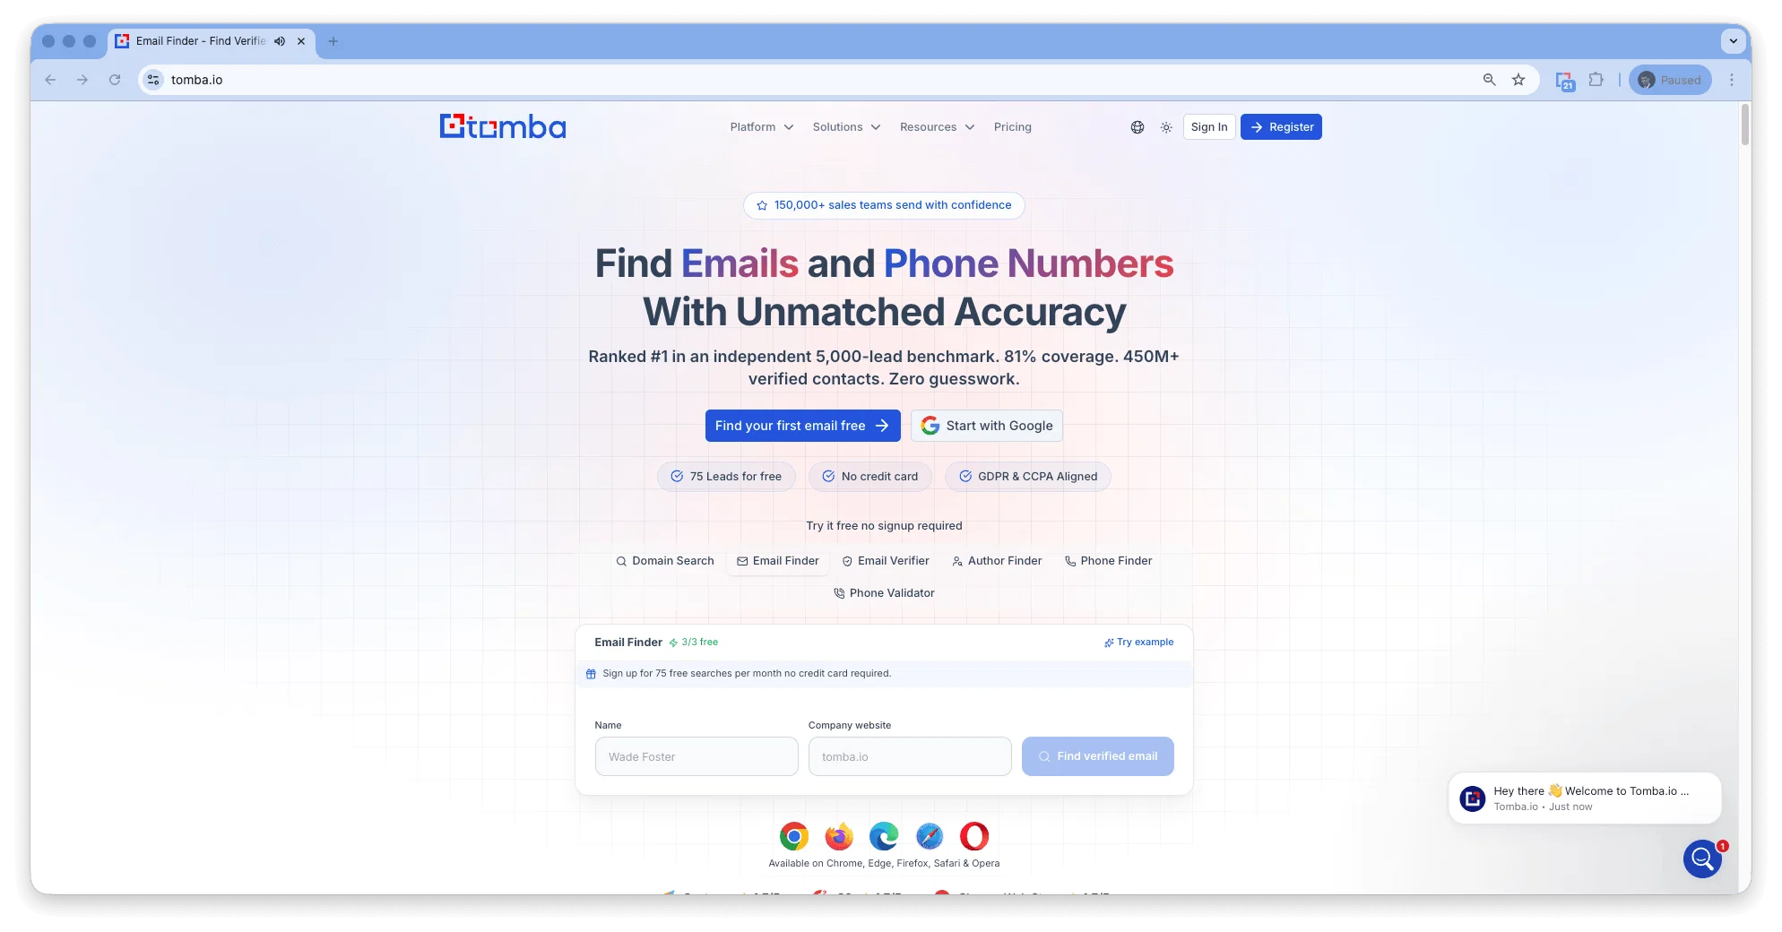Open the blue extension icon with badge 21
This screenshot has width=1782, height=932.
click(1565, 81)
